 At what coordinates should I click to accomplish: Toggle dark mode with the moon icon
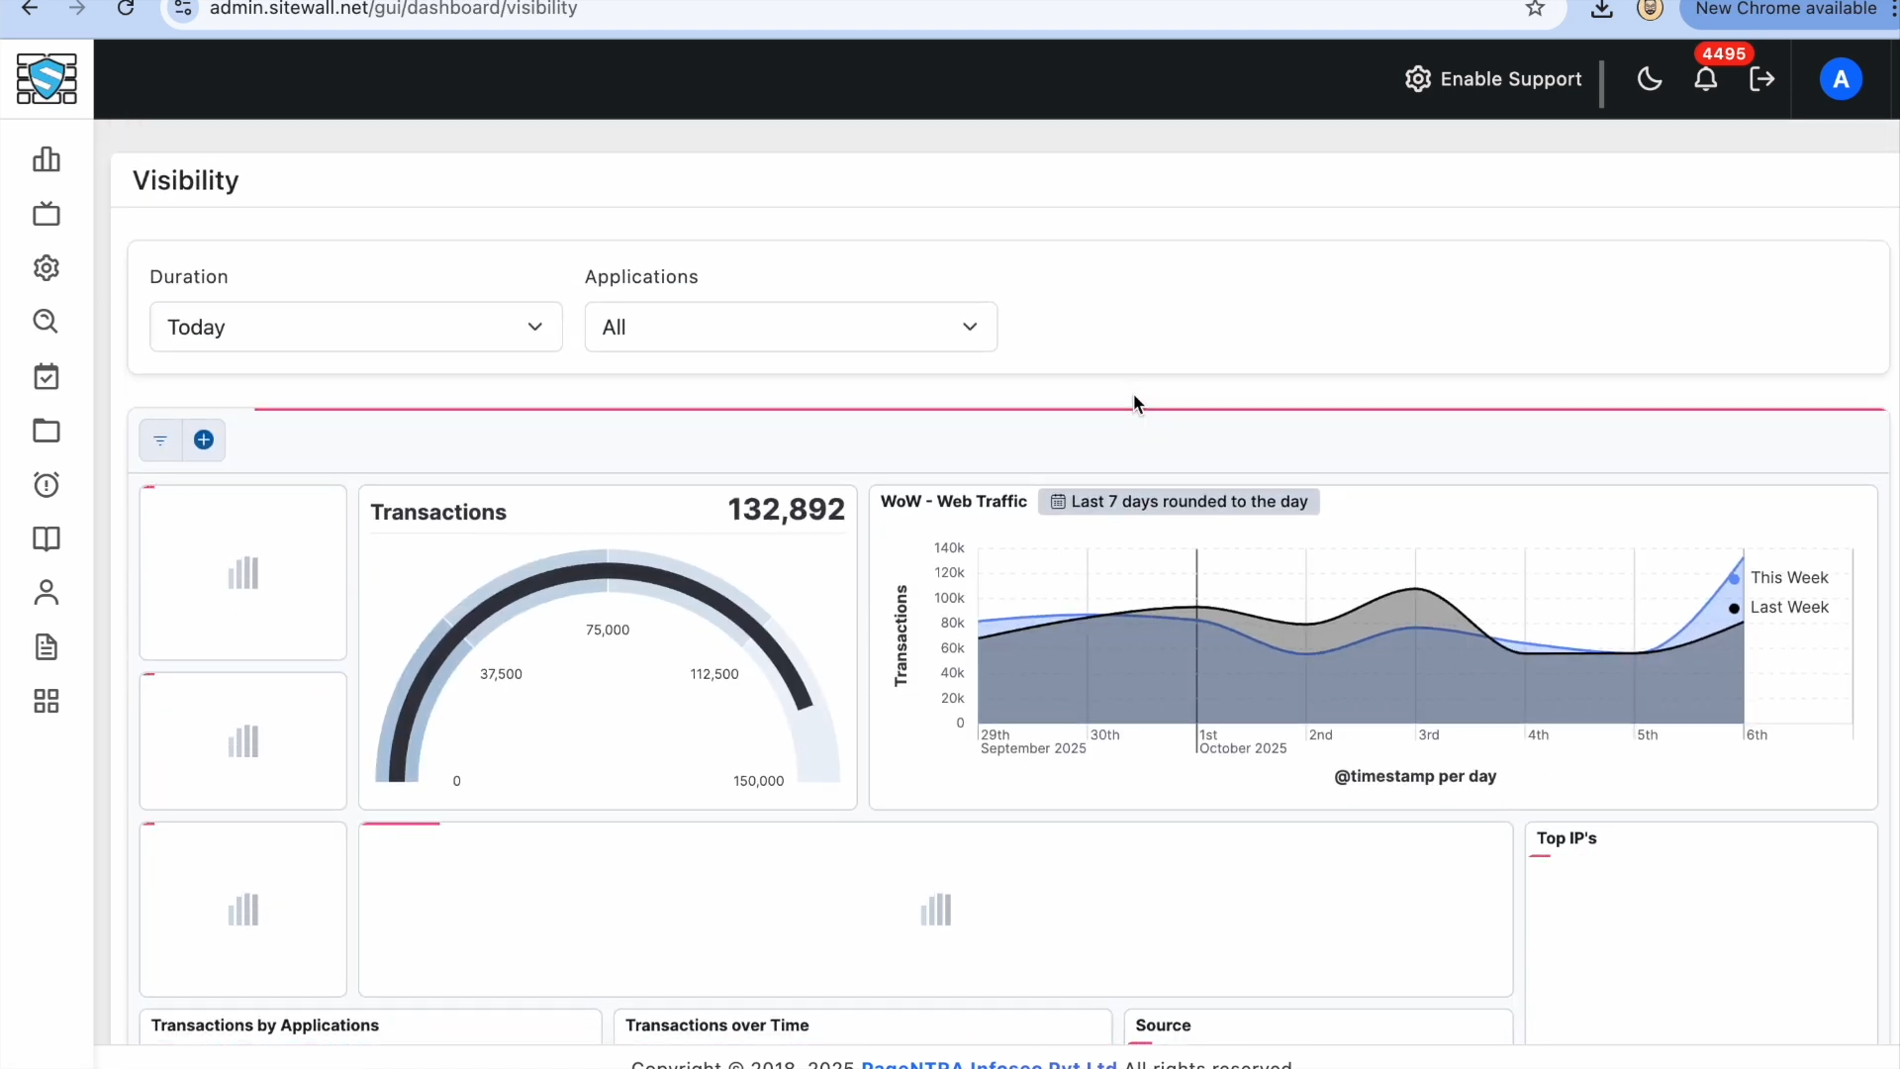point(1650,79)
